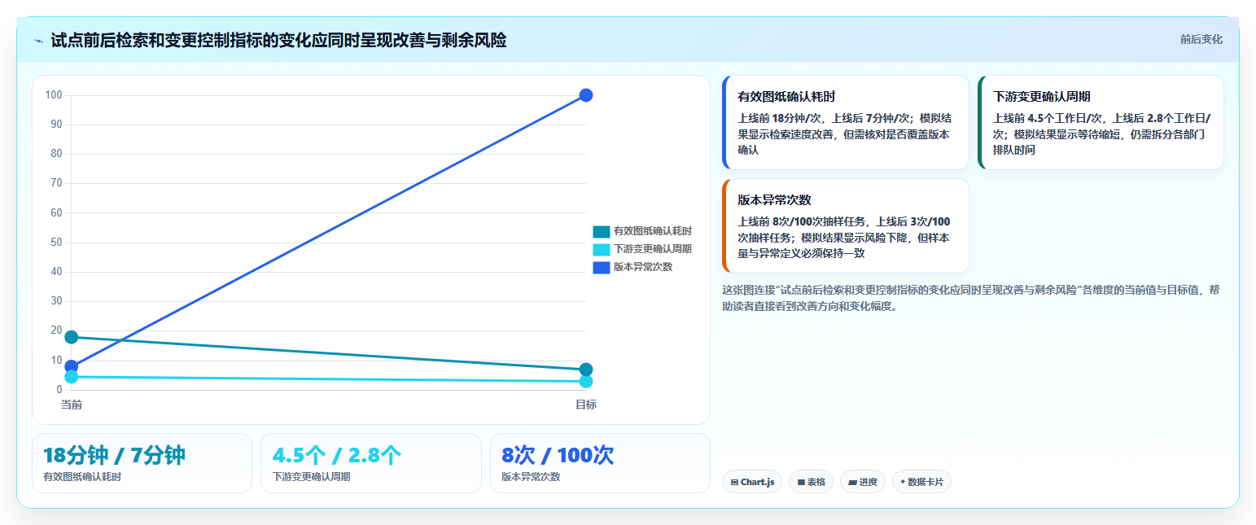Click the header title 试点前后检索和变更控制指标
Viewport: 1256px width, 525px height.
click(x=278, y=40)
